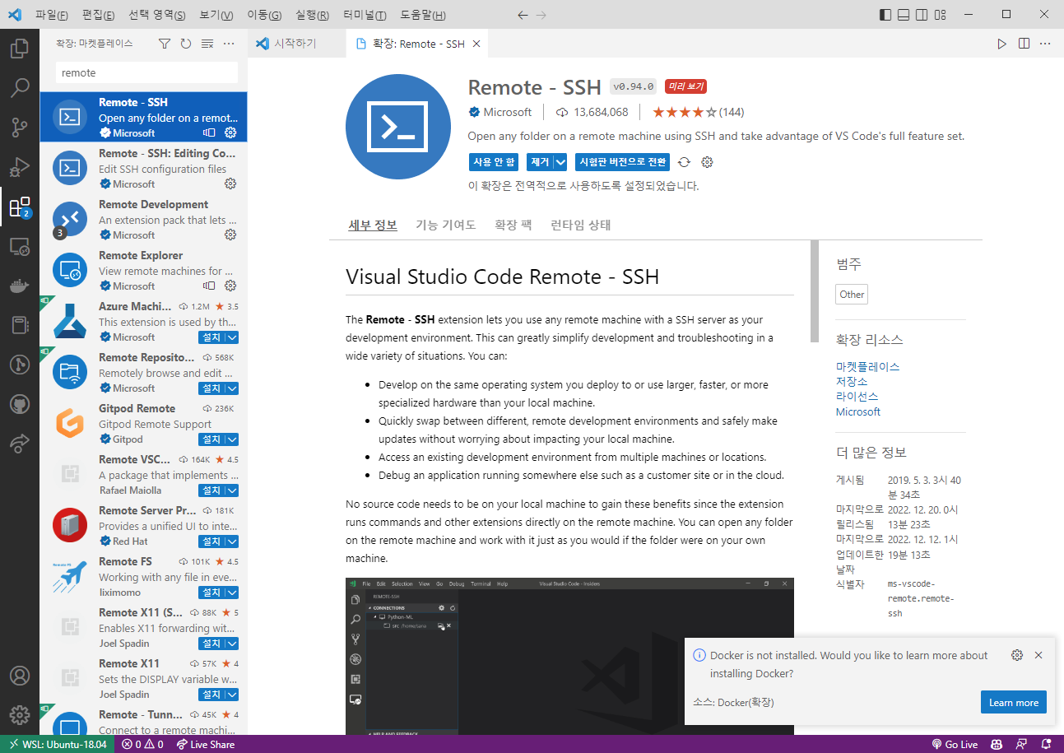Filter extensions using the funnel icon
This screenshot has height=753, width=1064.
coord(164,44)
